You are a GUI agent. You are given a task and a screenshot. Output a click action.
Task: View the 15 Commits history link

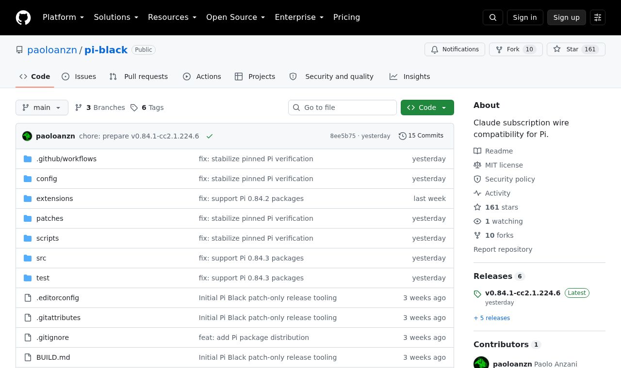tap(421, 136)
